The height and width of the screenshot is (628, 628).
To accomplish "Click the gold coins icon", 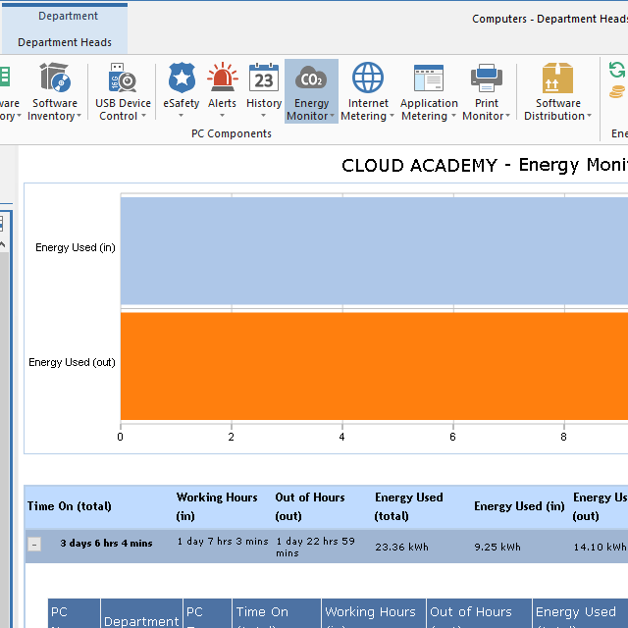I will 617,91.
